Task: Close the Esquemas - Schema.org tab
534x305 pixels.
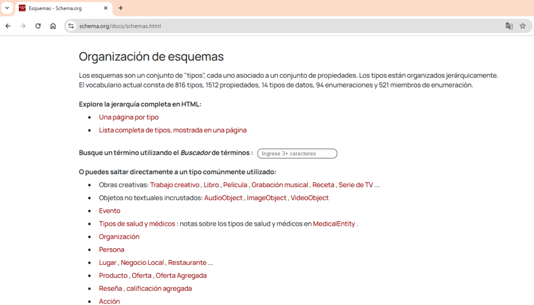Action: 105,8
